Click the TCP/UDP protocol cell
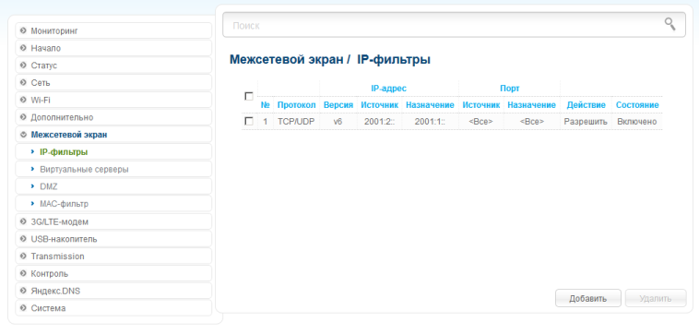The height and width of the screenshot is (334, 699). click(x=296, y=121)
